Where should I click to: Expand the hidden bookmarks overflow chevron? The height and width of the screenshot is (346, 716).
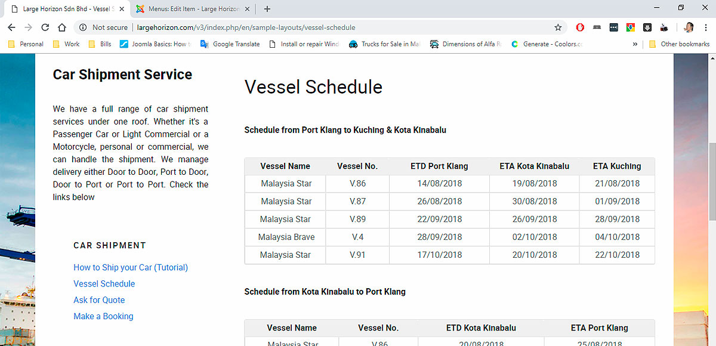(635, 44)
